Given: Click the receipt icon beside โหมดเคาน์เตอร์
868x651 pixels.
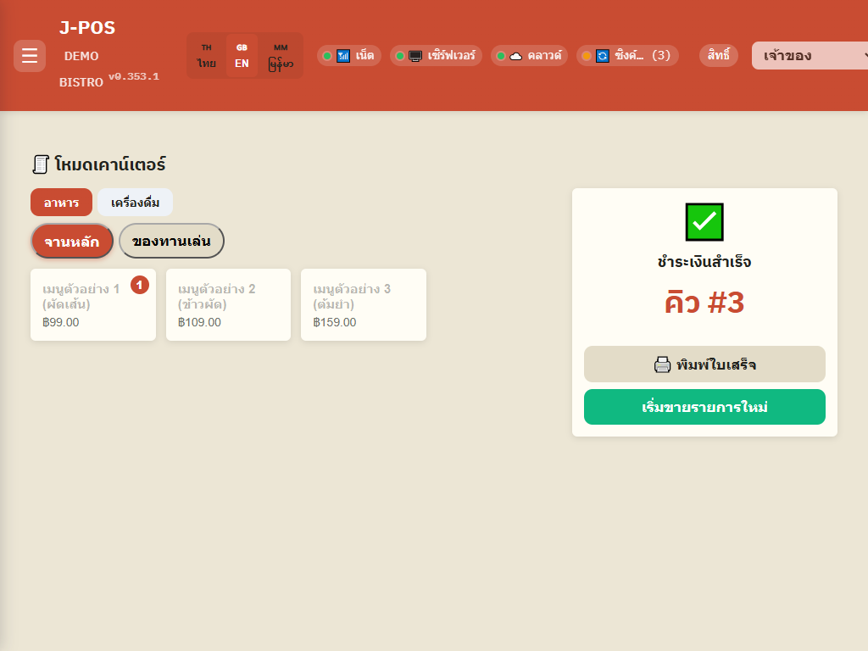Looking at the screenshot, I should tap(41, 164).
